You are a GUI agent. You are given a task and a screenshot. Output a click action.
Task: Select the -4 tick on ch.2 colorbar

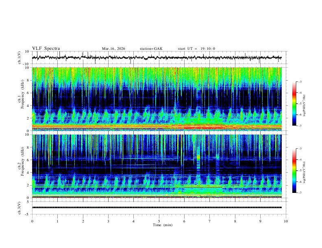click(300, 160)
